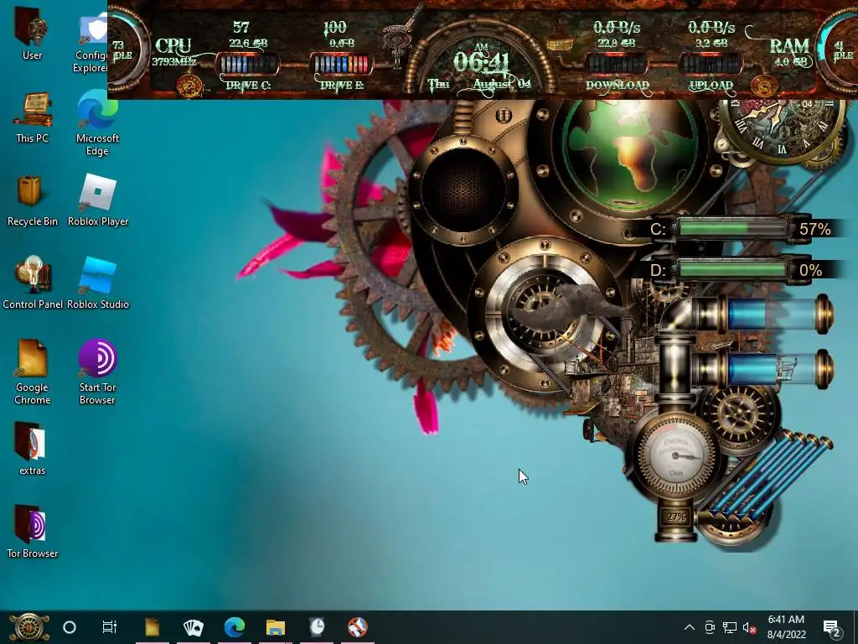This screenshot has width=858, height=644.
Task: Click the black speaker grille widget
Action: click(463, 190)
